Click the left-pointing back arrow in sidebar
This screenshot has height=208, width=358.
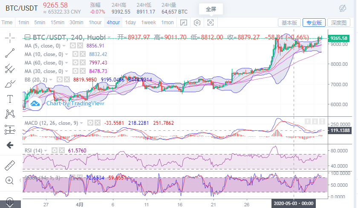(x=9, y=145)
